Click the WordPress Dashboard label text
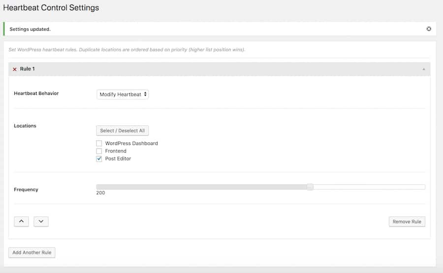Viewport: 443px width, 273px height. coord(131,143)
